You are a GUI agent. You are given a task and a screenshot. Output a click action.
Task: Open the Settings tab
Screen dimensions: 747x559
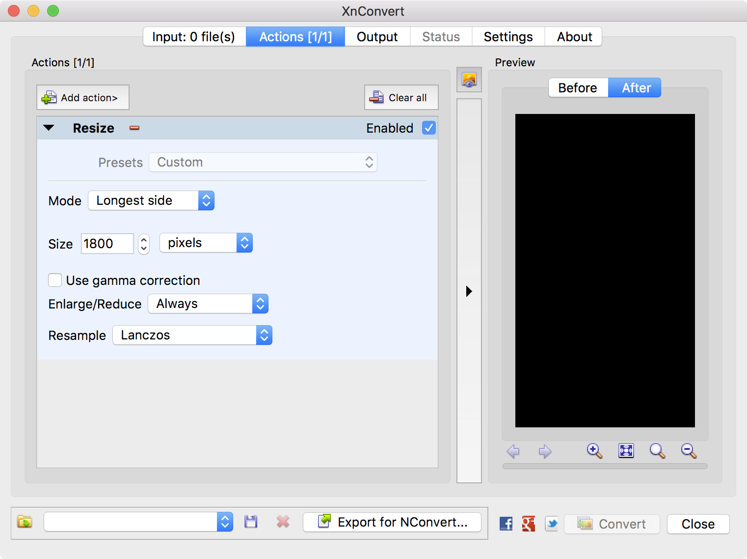coord(508,37)
